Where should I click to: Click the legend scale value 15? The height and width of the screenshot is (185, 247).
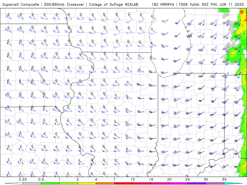coord(151,179)
